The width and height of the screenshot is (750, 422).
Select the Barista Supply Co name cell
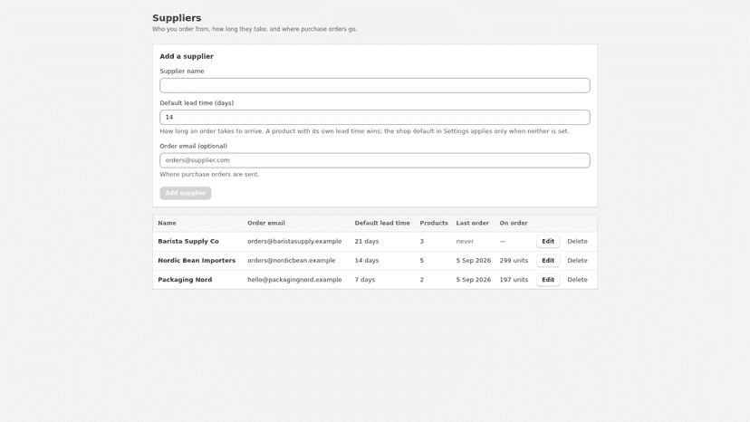[x=188, y=241]
